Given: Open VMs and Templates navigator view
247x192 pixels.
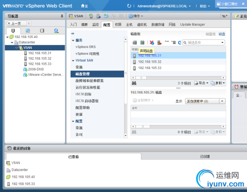Looking at the screenshot, I should 28,31.
